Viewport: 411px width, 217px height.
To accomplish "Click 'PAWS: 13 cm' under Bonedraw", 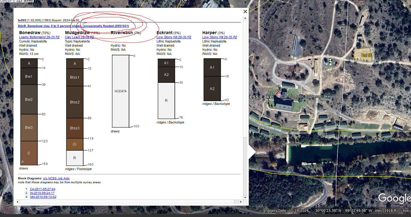I will click(x=29, y=54).
